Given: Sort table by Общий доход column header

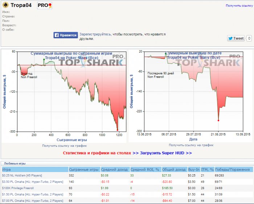Looking at the screenshot, I should pyautogui.click(x=175, y=170).
